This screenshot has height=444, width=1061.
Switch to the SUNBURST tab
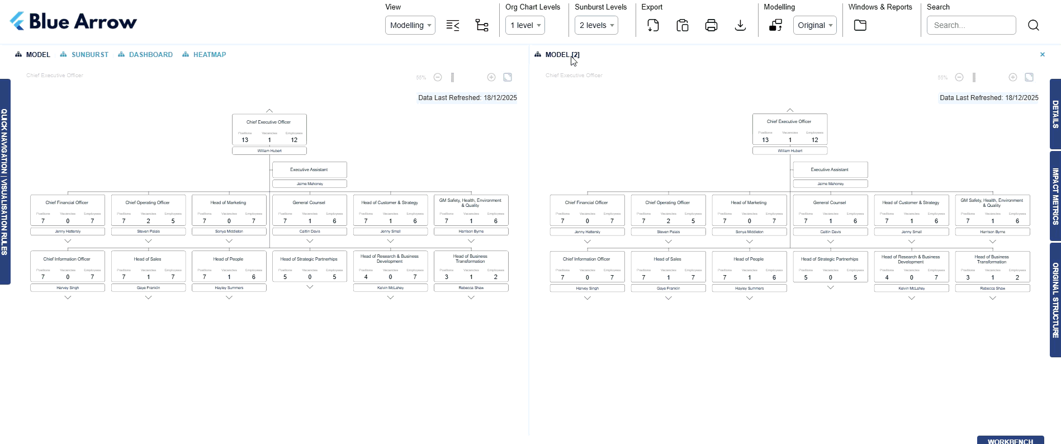pyautogui.click(x=84, y=54)
